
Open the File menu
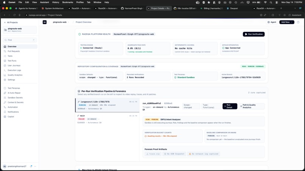click(20, 2)
